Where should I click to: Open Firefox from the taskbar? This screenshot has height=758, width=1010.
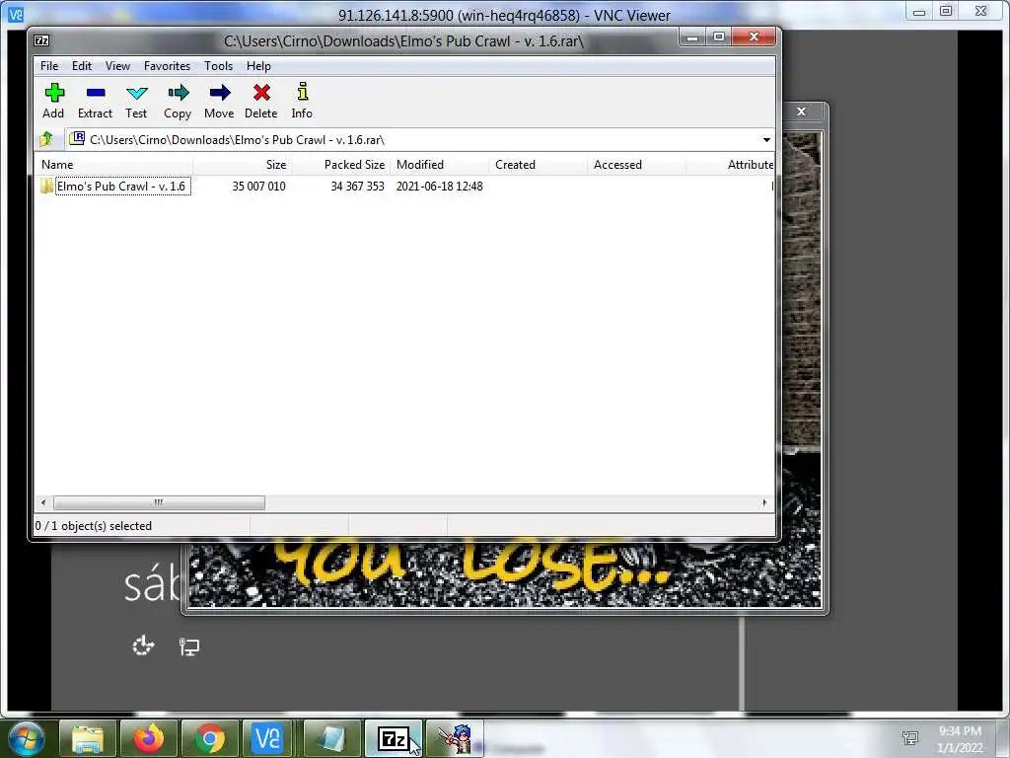click(149, 738)
